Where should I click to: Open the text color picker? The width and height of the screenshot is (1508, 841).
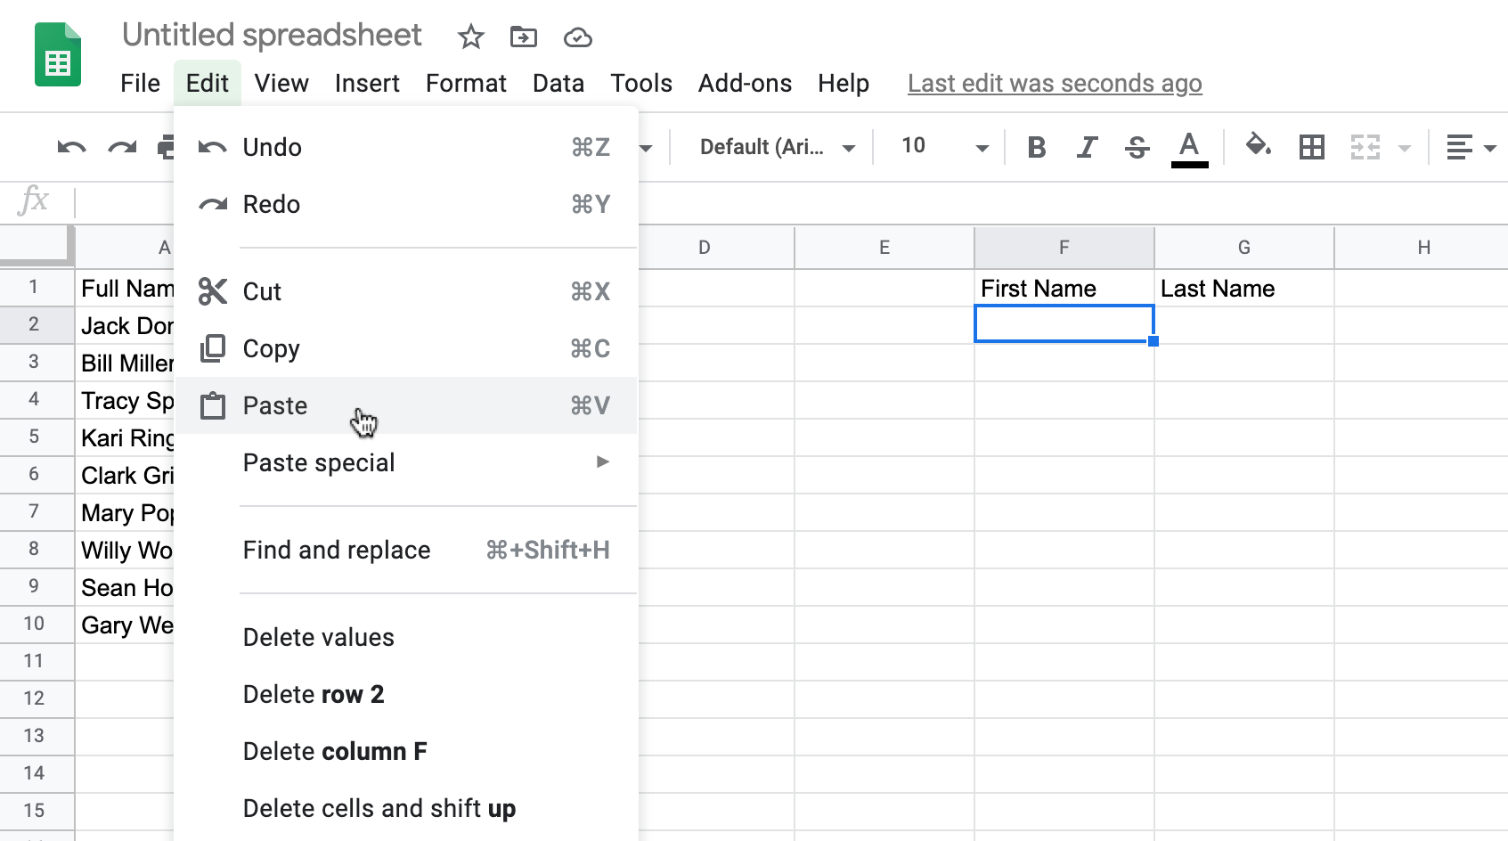tap(1189, 147)
